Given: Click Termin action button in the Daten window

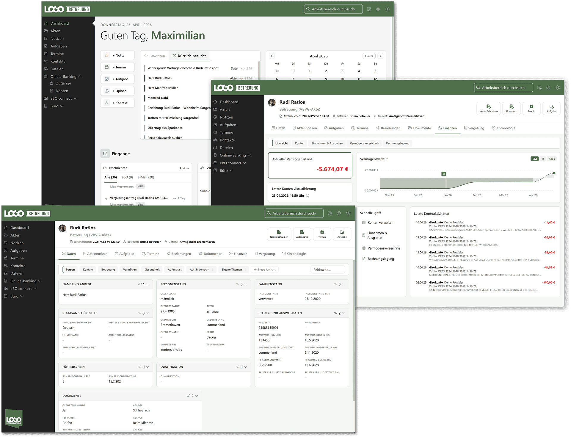Looking at the screenshot, I should (x=322, y=234).
